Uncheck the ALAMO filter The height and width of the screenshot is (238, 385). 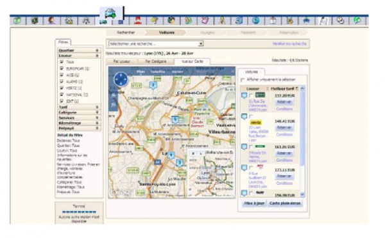[62, 81]
